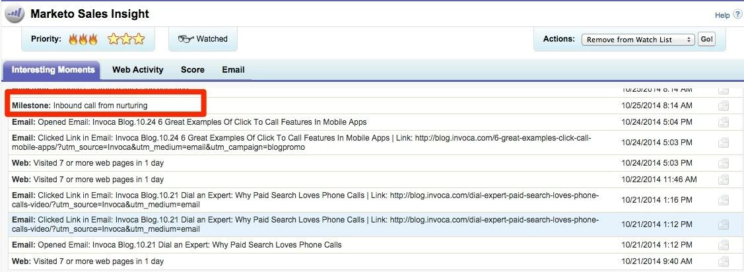Select the Opened Email Dial an Expert row text
This screenshot has width=744, height=272.
(176, 245)
